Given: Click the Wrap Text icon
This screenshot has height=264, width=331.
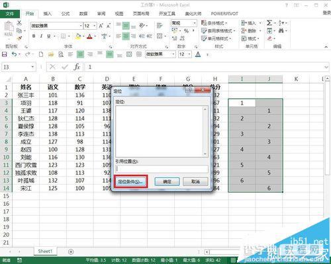Looking at the screenshot, I should (160, 26).
